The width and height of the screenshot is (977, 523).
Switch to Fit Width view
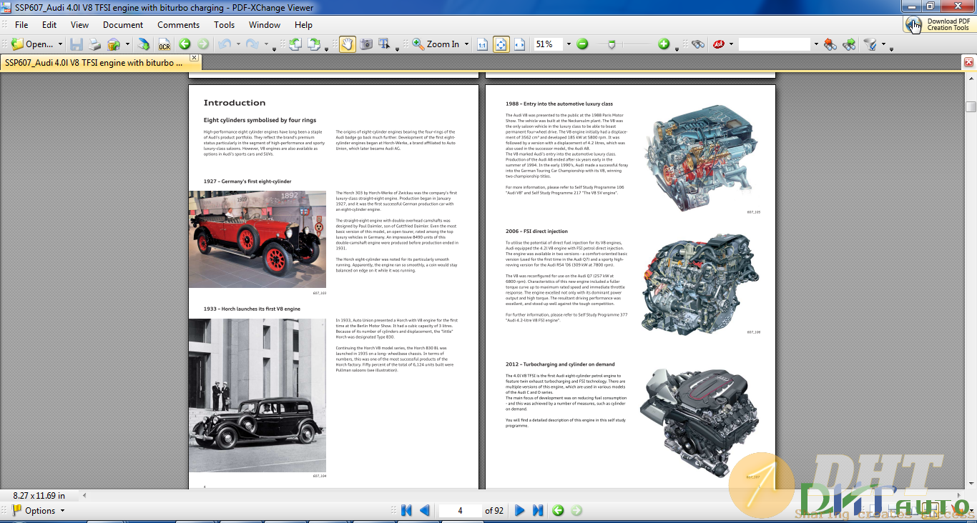pyautogui.click(x=520, y=44)
